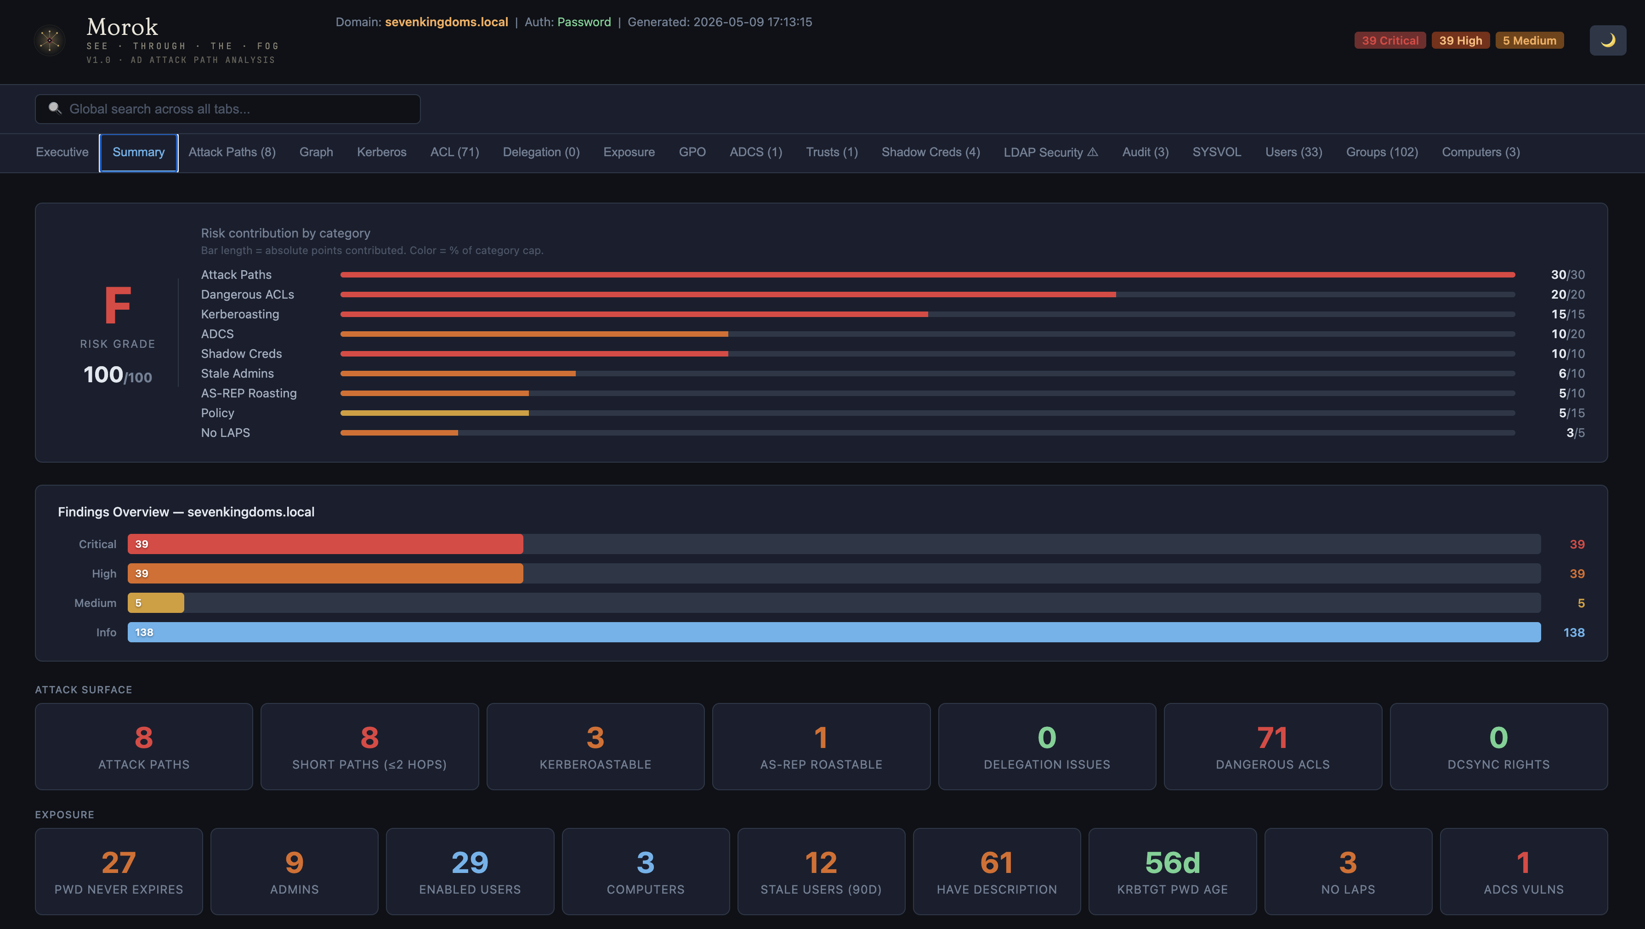Click the 10/20 ADCS score value

point(1568,334)
